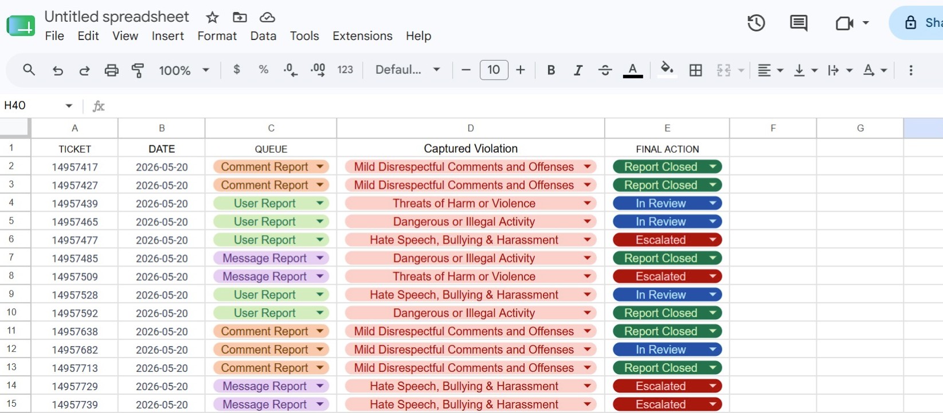Select column D header
The height and width of the screenshot is (413, 943).
[x=471, y=128]
